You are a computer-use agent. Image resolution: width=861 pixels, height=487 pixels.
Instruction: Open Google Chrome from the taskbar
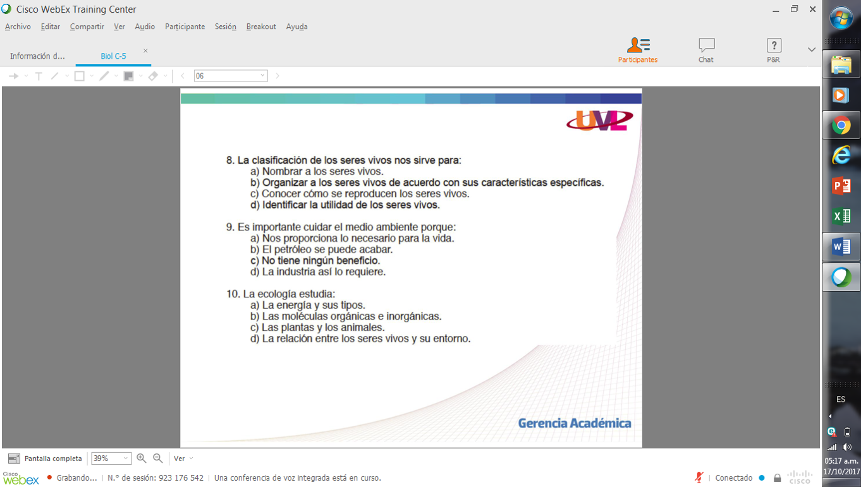click(x=841, y=125)
